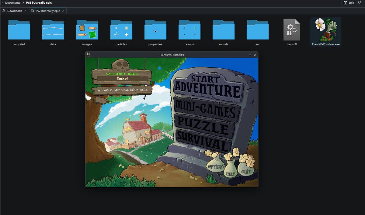Click the compiled folder name label
Screen dimensions: 365x215
coord(19,44)
